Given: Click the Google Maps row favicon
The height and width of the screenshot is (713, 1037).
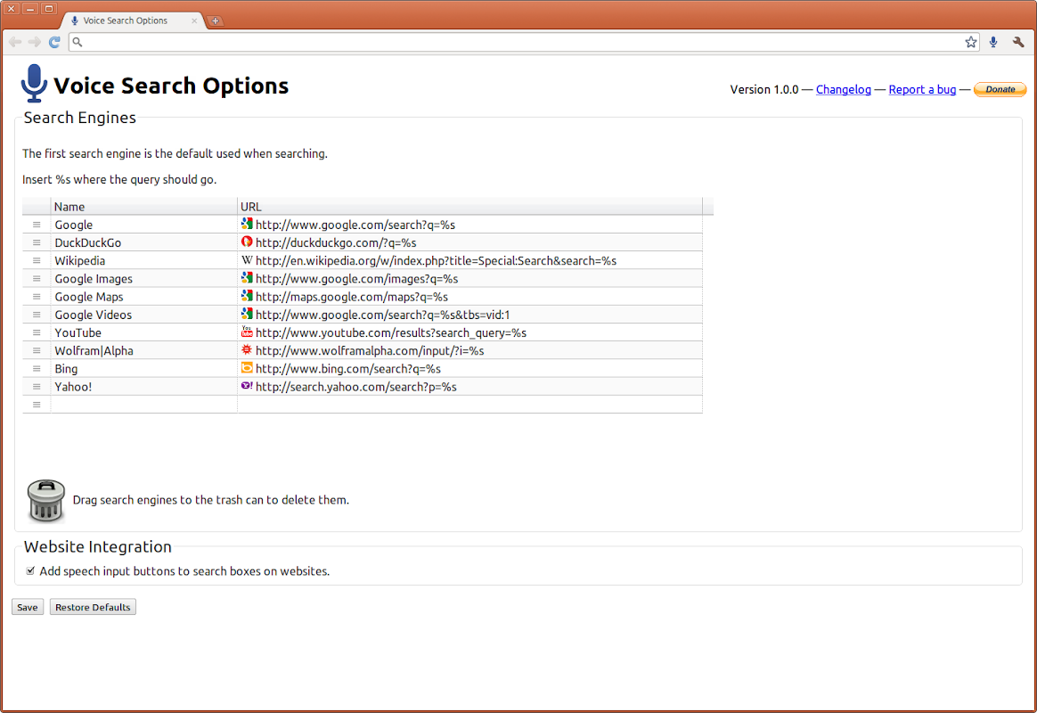Looking at the screenshot, I should 247,296.
